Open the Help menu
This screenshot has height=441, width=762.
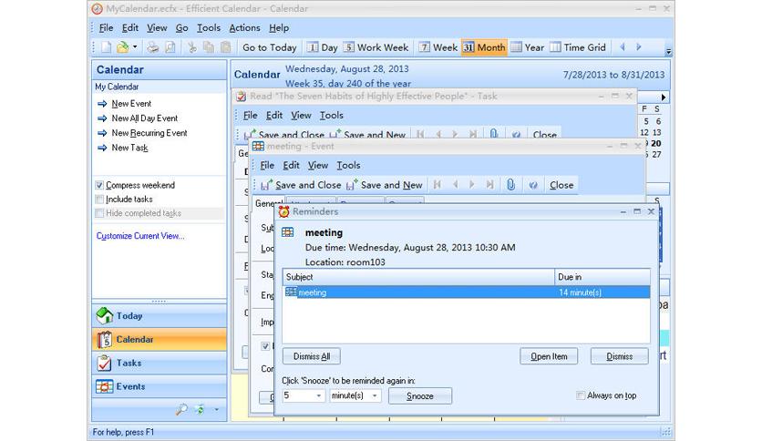(x=279, y=27)
